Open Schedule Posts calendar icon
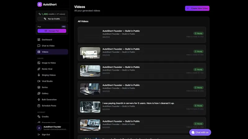The height and width of the screenshot is (139, 248). [x=39, y=106]
